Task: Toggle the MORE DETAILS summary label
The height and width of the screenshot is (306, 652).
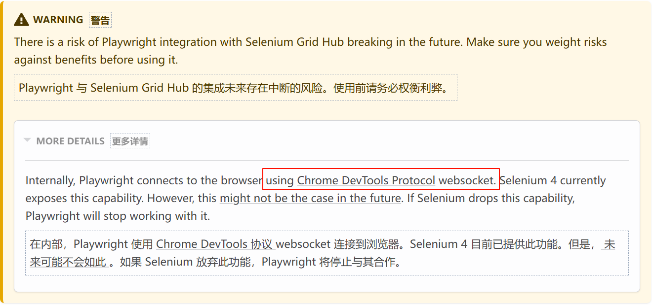Action: [70, 141]
